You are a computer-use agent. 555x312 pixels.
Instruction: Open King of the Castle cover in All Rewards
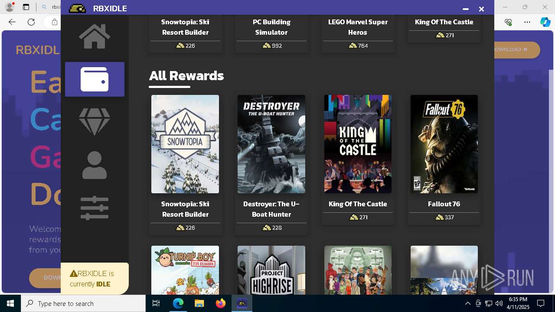(x=358, y=144)
